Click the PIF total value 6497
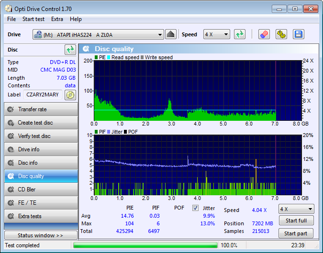Screen dimensions: 323x253 [154, 231]
